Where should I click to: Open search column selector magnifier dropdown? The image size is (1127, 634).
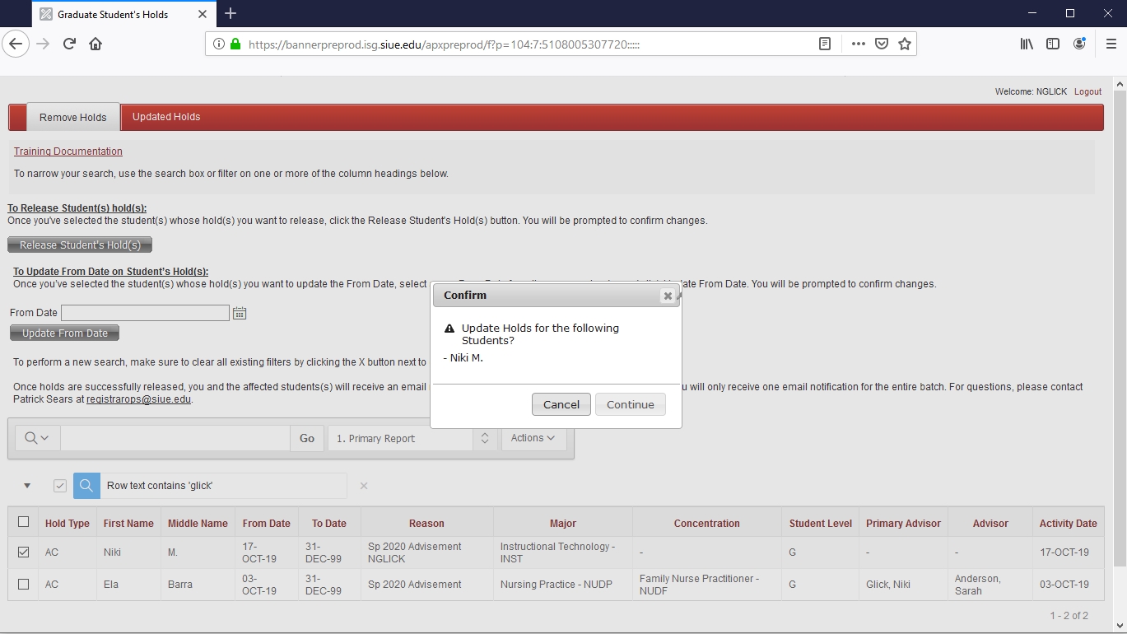(37, 438)
